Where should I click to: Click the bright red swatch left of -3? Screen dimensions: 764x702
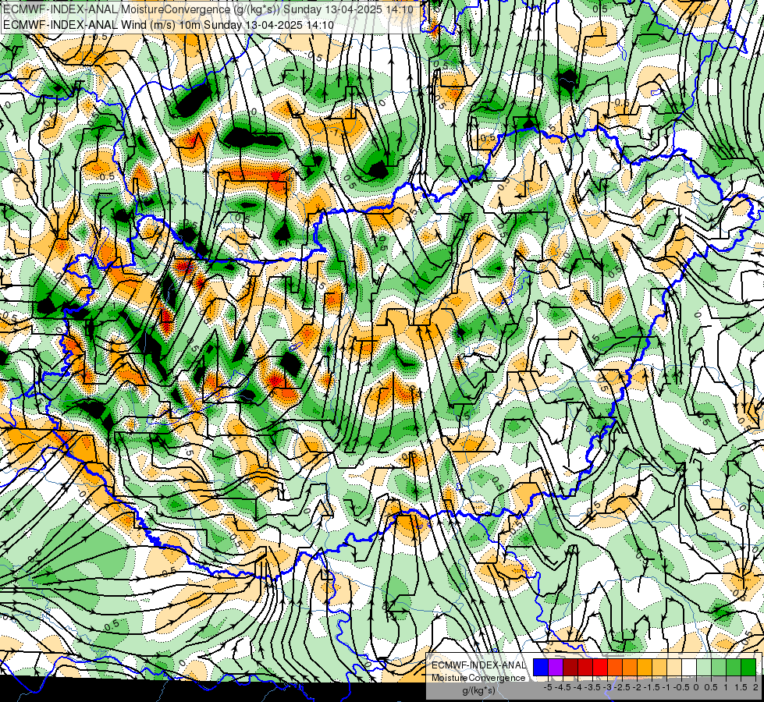(600, 668)
